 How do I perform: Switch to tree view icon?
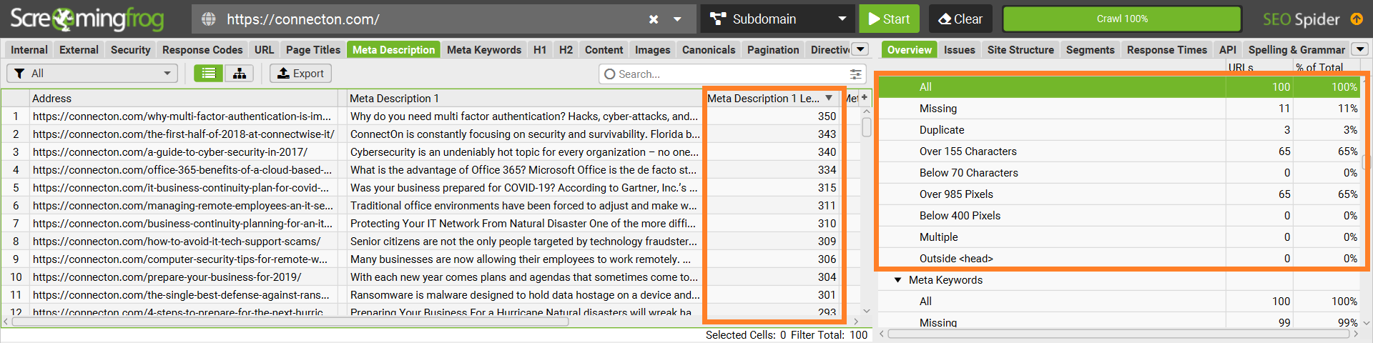pyautogui.click(x=239, y=73)
